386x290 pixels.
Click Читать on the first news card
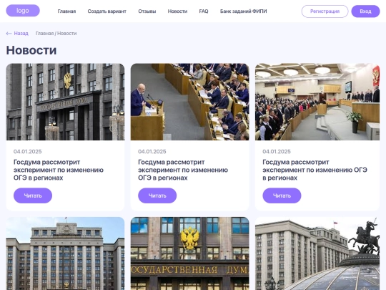tap(33, 195)
